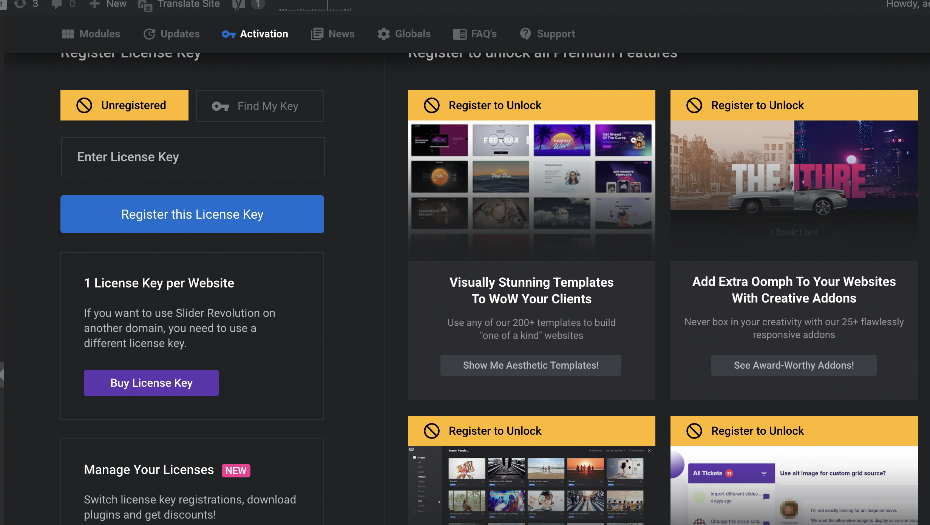Click the Modules grid icon
This screenshot has height=525, width=930.
tap(68, 34)
